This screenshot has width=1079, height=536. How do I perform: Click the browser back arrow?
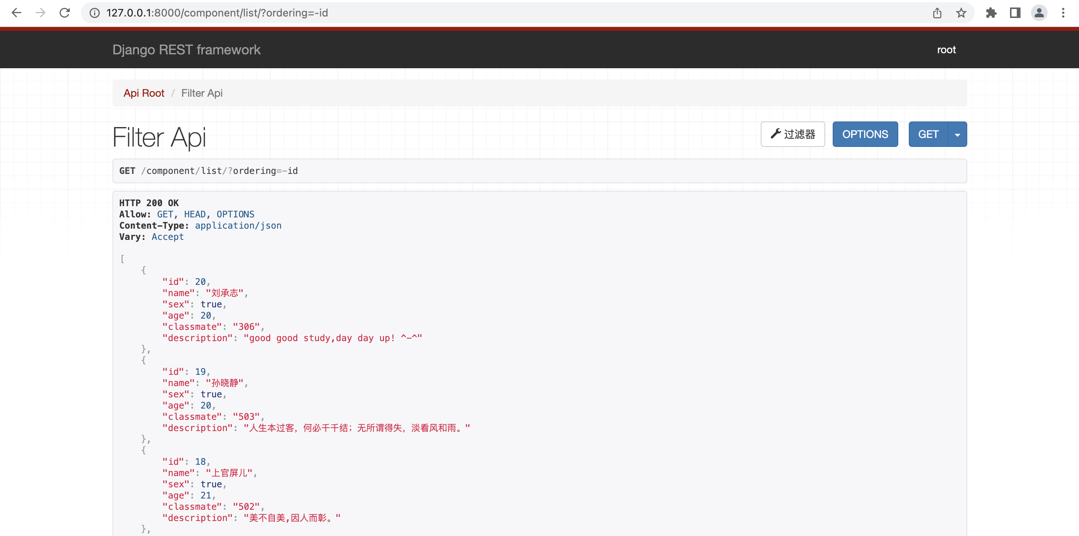(16, 13)
